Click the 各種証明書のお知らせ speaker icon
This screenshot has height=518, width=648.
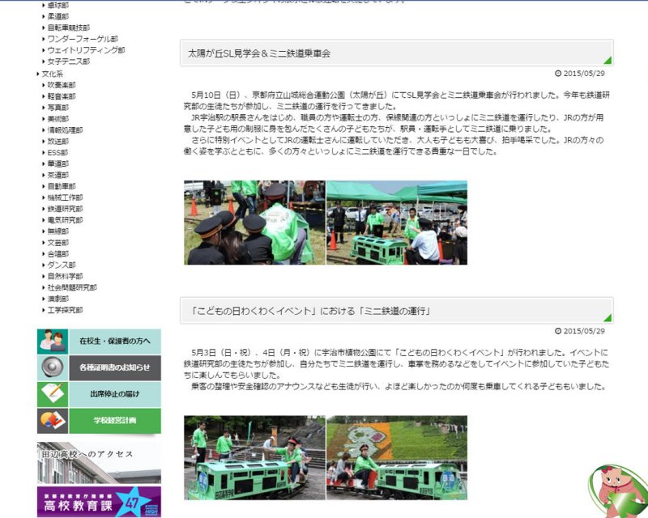click(x=52, y=368)
